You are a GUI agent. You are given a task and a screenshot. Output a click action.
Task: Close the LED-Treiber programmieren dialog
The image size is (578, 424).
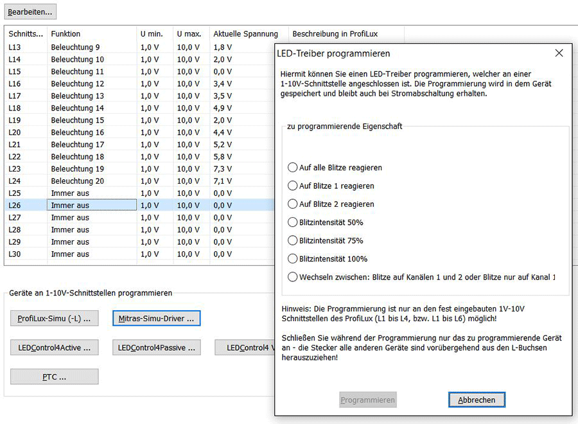tap(559, 53)
